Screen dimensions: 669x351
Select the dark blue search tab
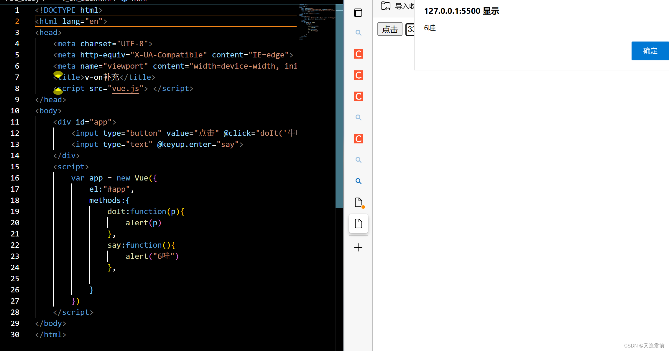point(358,181)
